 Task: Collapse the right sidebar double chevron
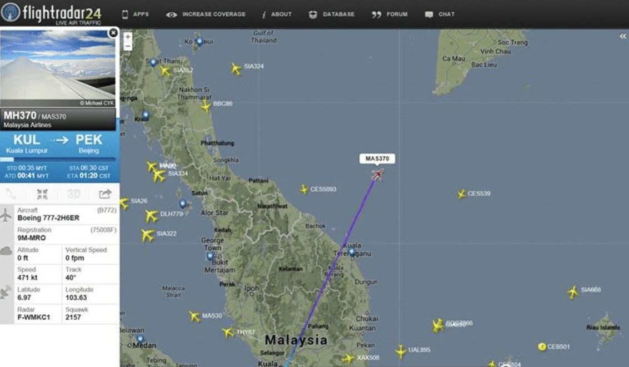622,36
